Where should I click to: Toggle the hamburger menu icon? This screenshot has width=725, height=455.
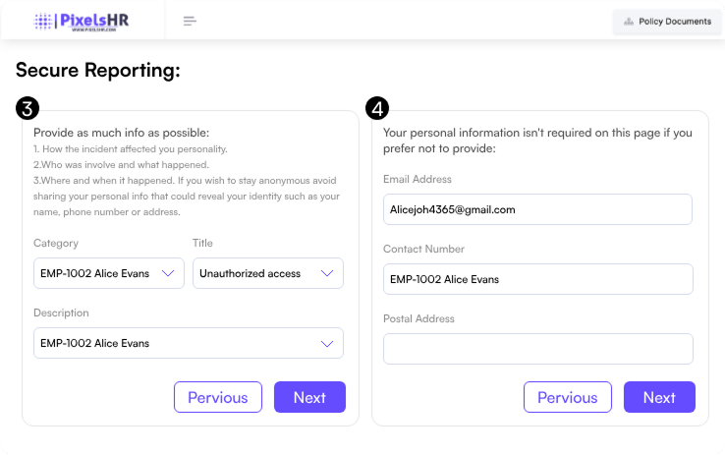point(190,21)
